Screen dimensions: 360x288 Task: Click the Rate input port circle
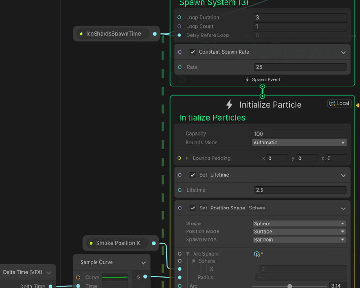tap(180, 67)
